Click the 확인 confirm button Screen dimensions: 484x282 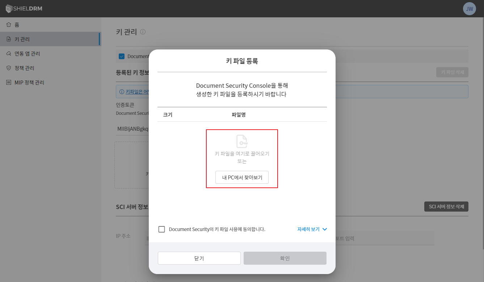[285, 258]
